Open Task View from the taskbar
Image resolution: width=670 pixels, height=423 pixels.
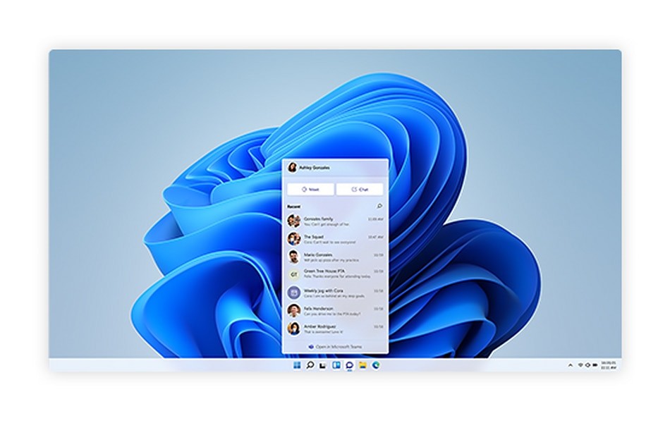click(x=322, y=365)
